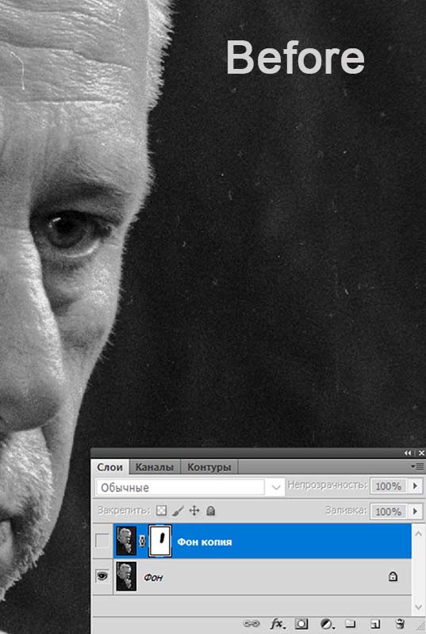The width and height of the screenshot is (426, 634).
Task: Create a new layer icon
Action: (x=375, y=624)
